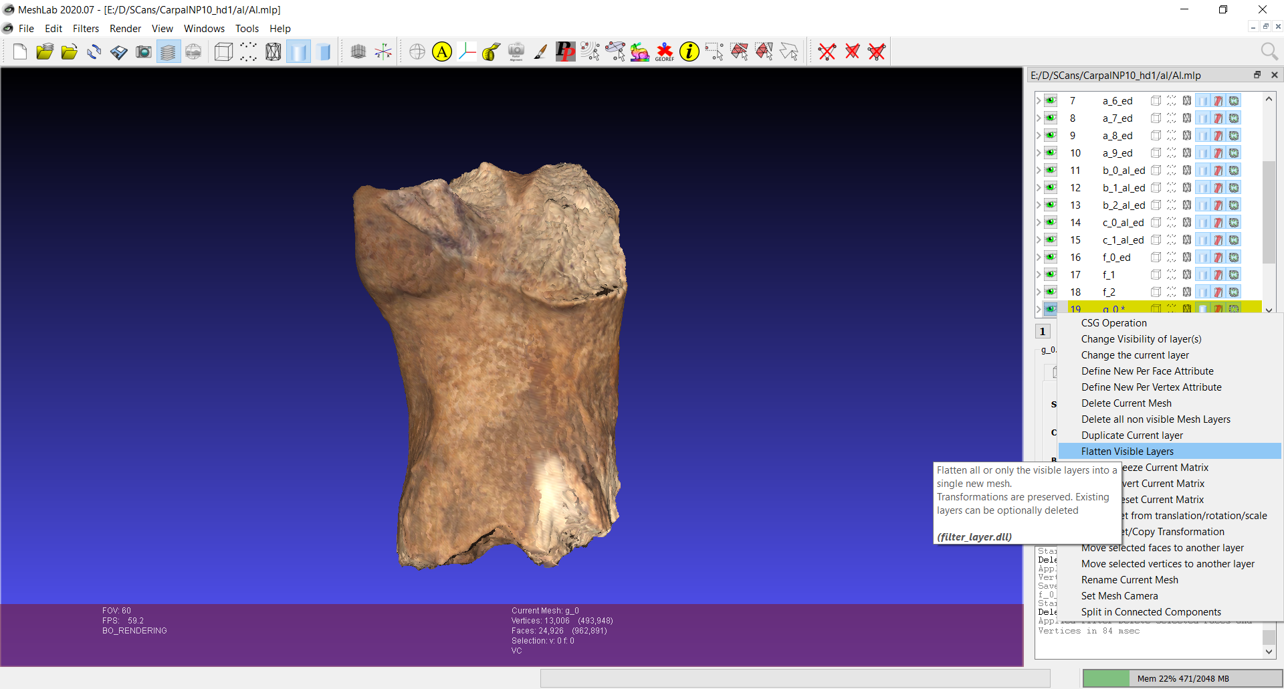Image resolution: width=1284 pixels, height=689 pixels.
Task: Click the log panel scroll-down arrow
Action: [1269, 652]
